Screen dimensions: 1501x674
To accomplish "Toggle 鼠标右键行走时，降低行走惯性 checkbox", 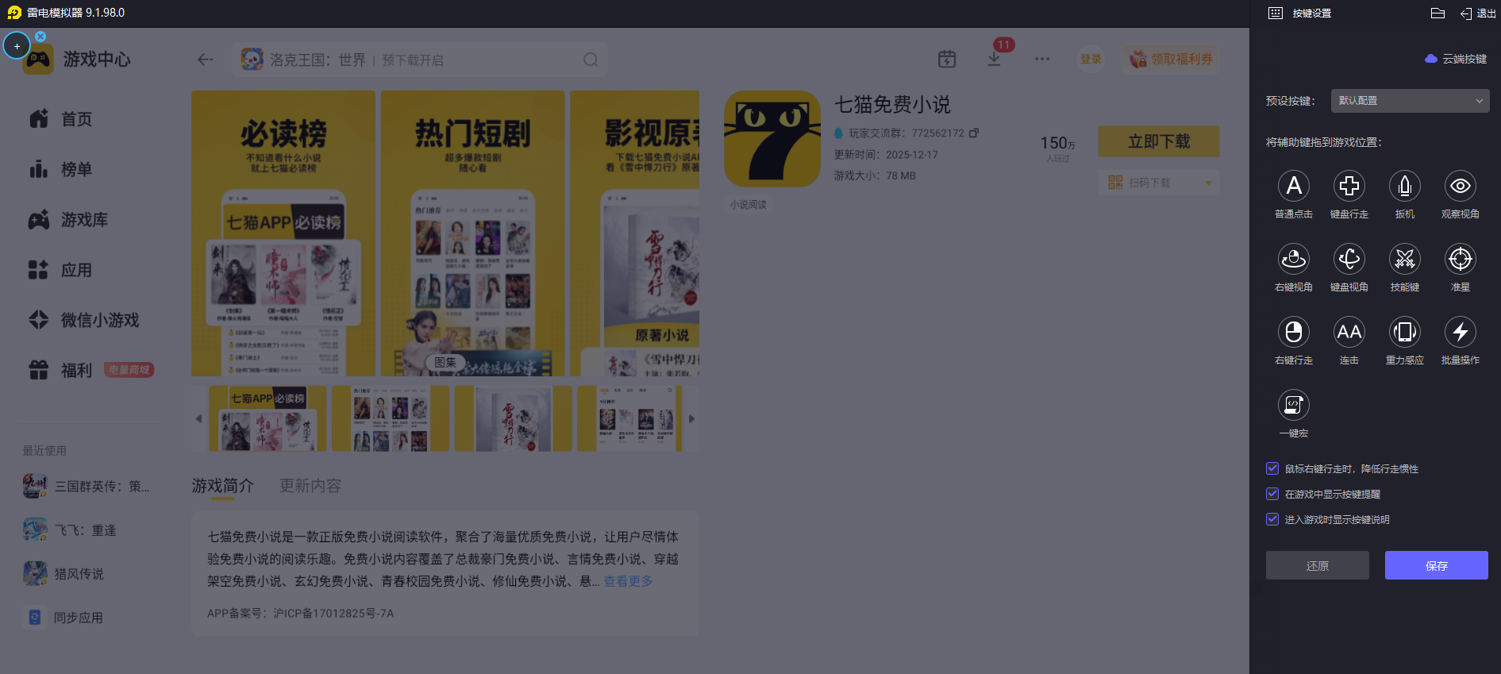I will [x=1272, y=468].
